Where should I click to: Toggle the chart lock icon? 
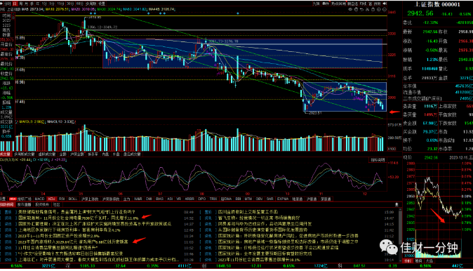[373, 9]
